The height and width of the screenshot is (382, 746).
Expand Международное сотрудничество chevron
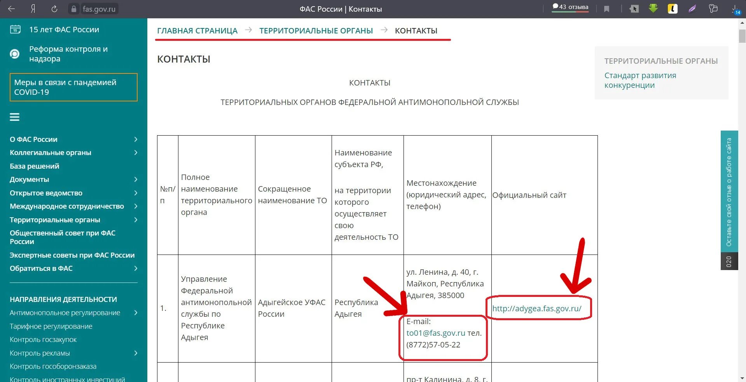136,206
